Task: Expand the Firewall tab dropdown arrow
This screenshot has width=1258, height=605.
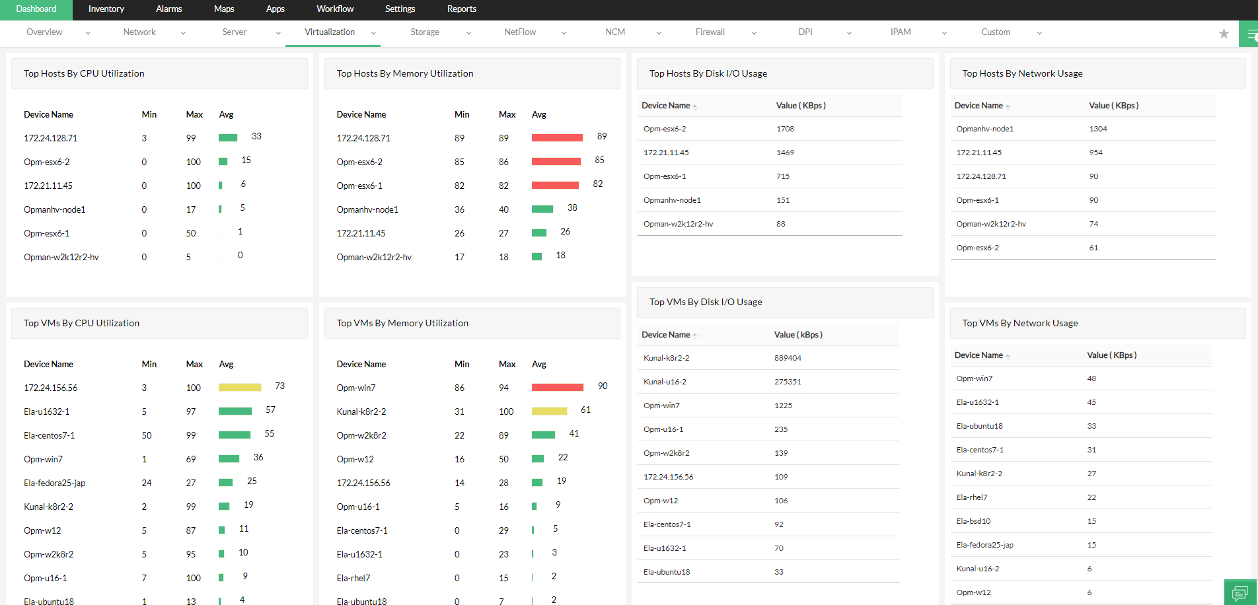Action: pyautogui.click(x=754, y=33)
